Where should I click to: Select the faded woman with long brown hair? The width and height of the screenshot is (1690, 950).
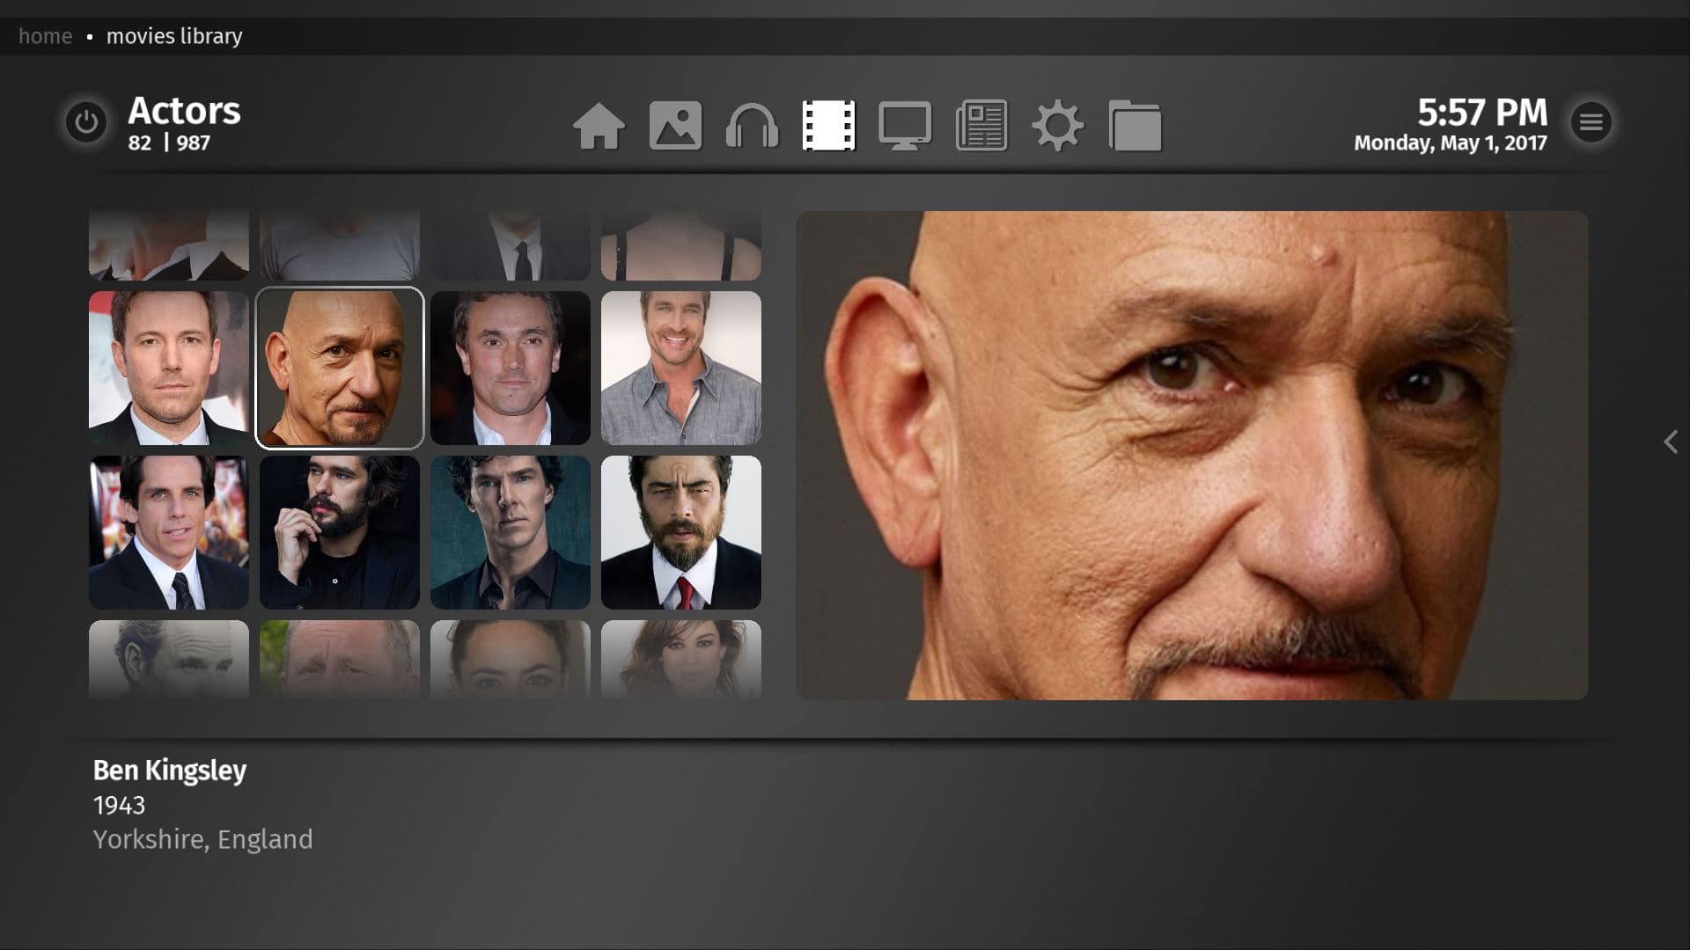[681, 660]
